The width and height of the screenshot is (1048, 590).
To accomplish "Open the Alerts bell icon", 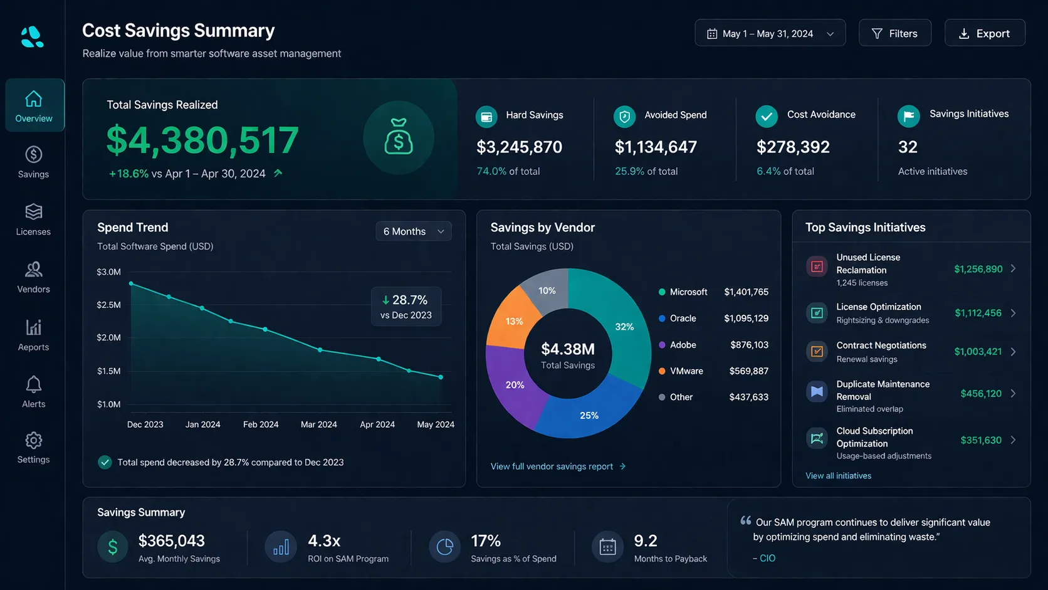I will tap(34, 384).
